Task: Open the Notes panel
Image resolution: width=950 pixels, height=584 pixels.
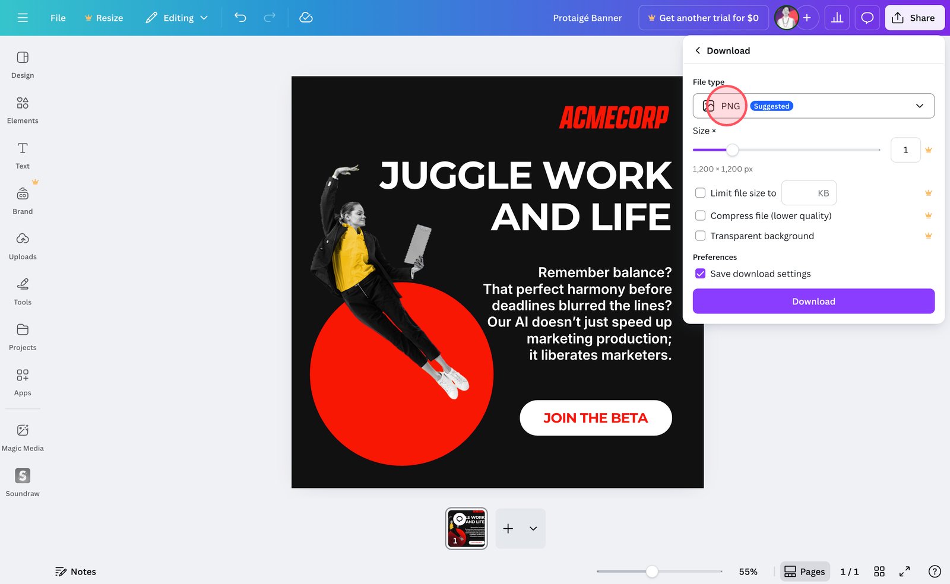Action: click(x=75, y=572)
